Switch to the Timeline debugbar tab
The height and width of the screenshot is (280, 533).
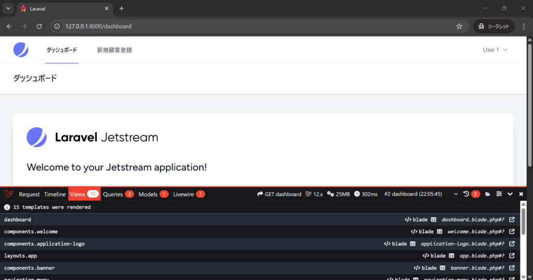pyautogui.click(x=55, y=194)
